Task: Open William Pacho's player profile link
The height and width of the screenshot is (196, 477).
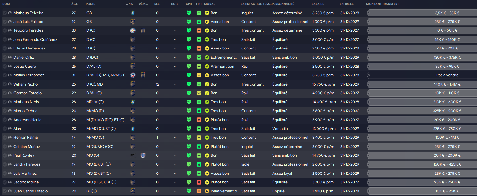Action: coord(26,84)
